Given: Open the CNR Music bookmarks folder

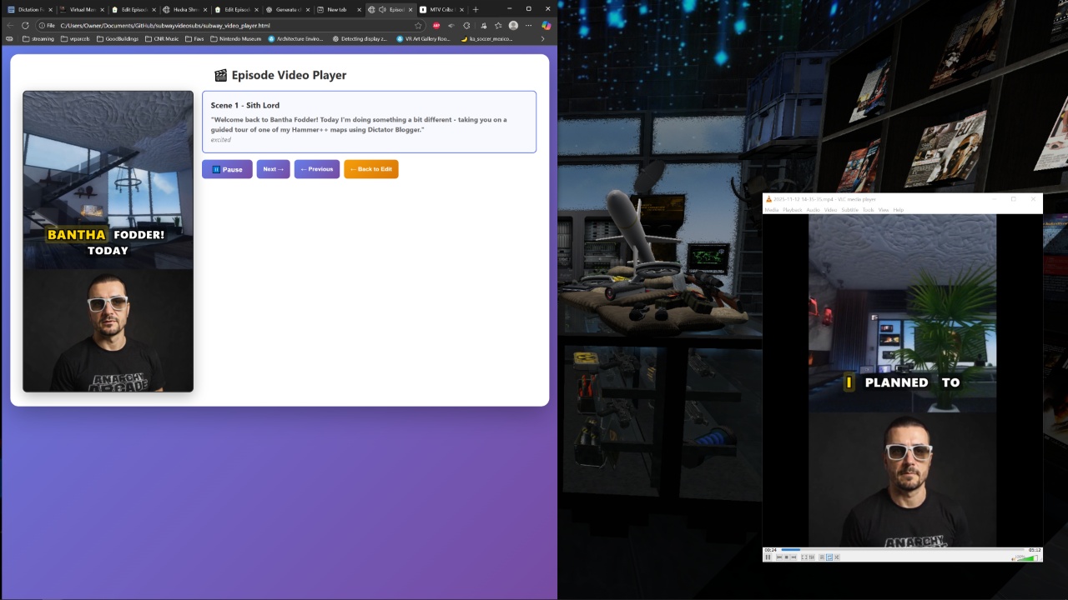Looking at the screenshot, I should (x=161, y=38).
